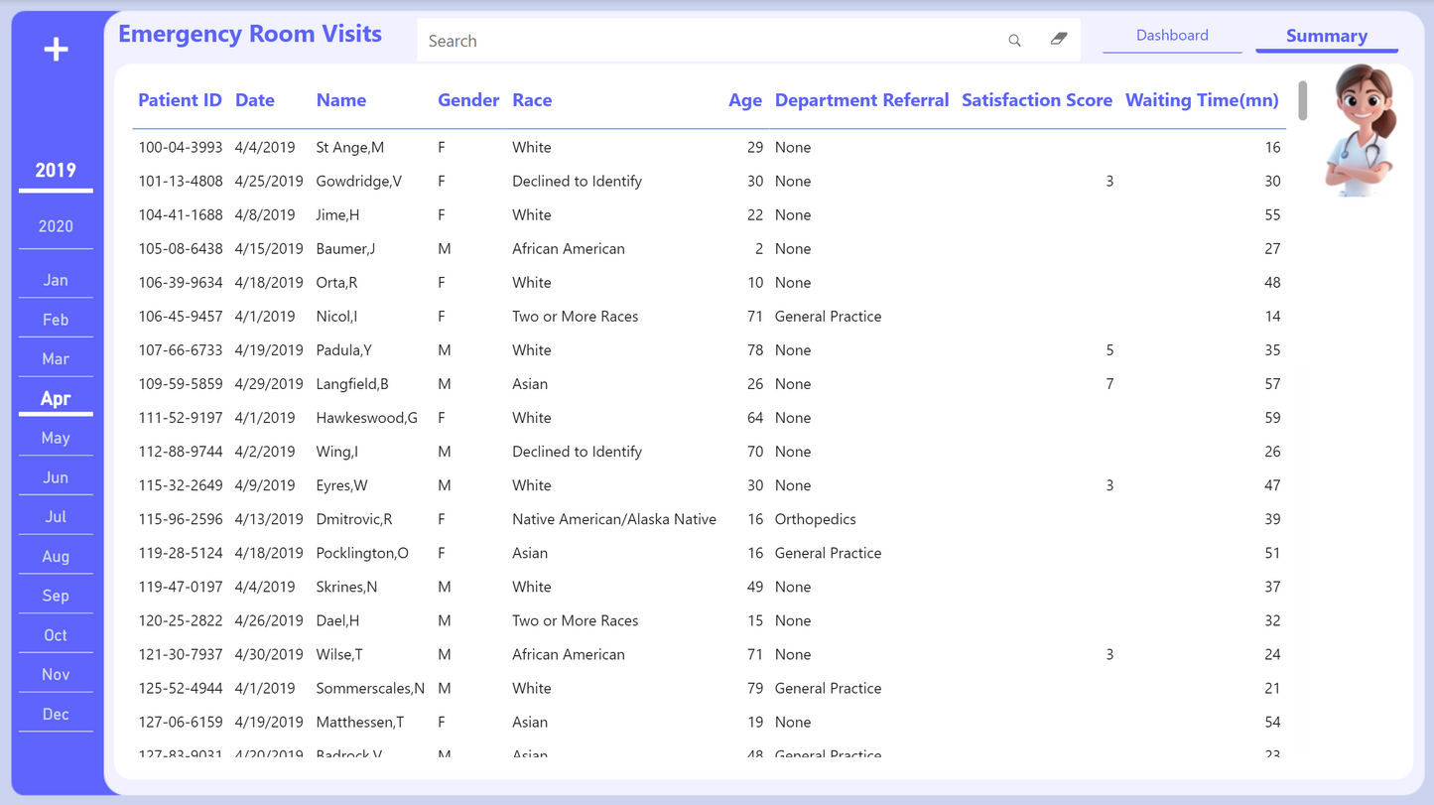
Task: Sort by Age column header
Action: coord(745,100)
